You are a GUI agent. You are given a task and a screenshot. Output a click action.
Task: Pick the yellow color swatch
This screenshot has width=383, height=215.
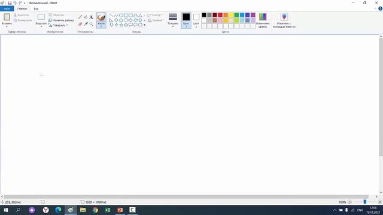(x=231, y=15)
